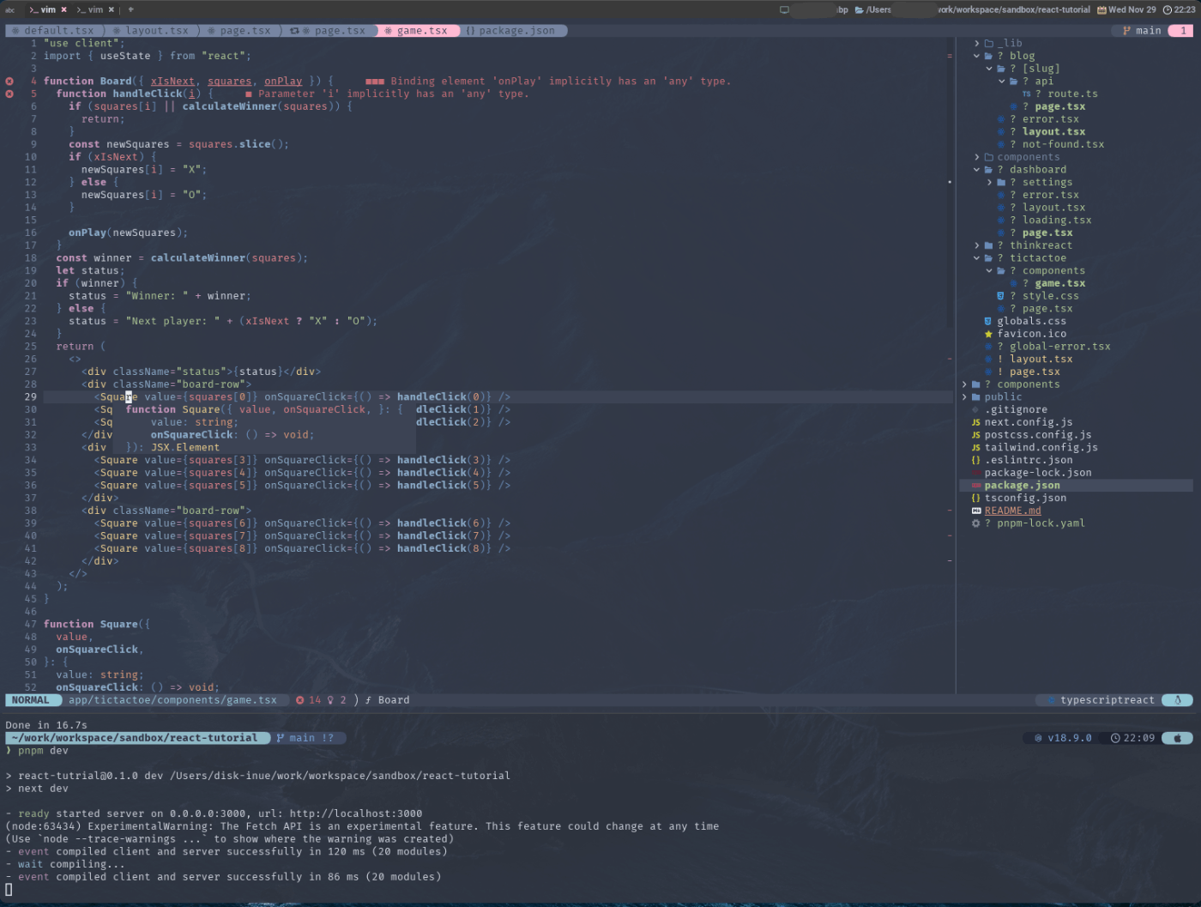Click the style.css CSS file icon
Viewport: 1201px width, 907px height.
pyautogui.click(x=1000, y=296)
